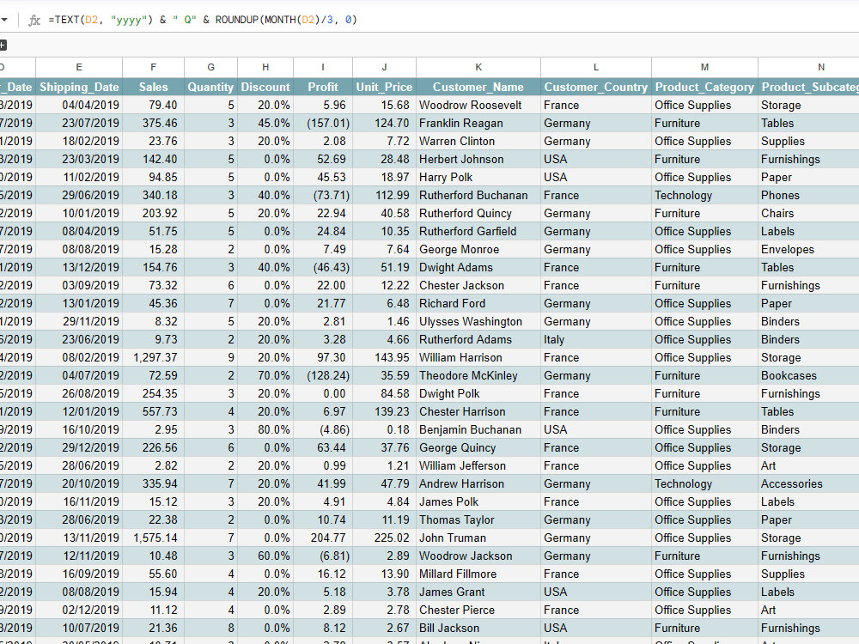This screenshot has height=644, width=859.
Task: Click the 1,297.37 sales value
Action: (x=154, y=357)
